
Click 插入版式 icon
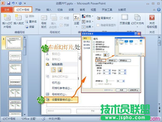[x=18, y=18]
